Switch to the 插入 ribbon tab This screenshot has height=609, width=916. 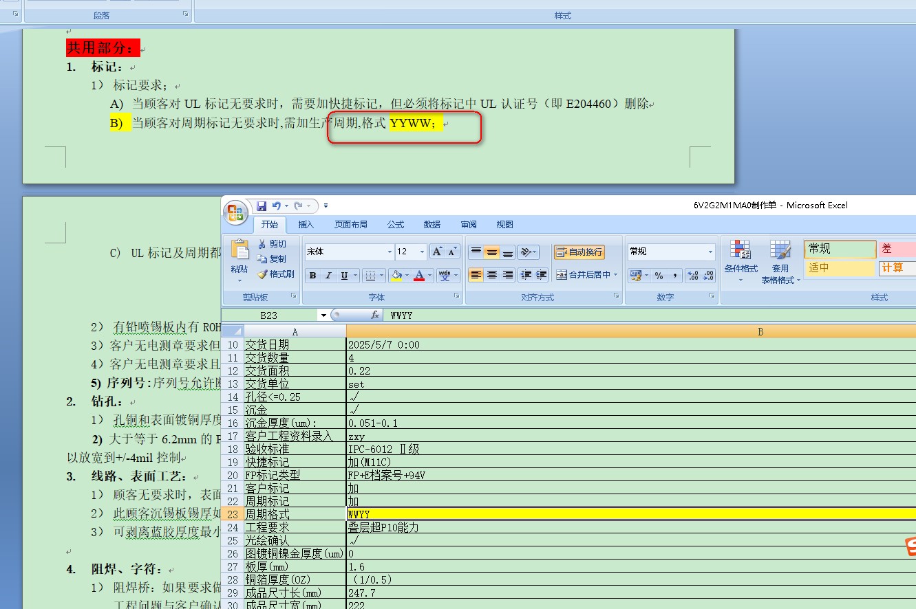306,225
